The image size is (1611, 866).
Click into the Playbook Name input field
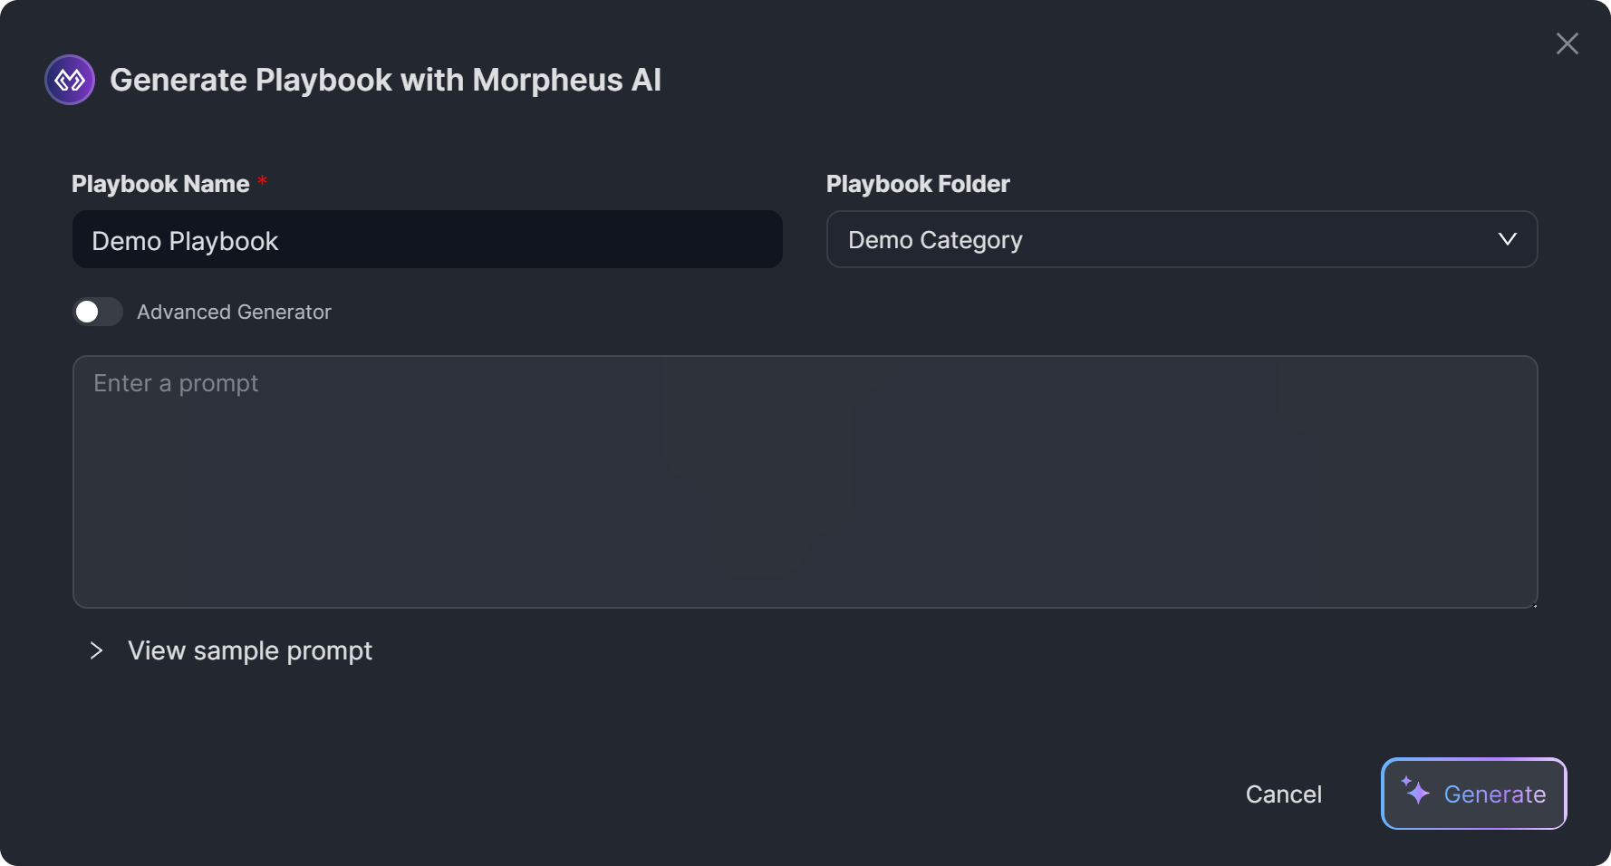[526, 240]
